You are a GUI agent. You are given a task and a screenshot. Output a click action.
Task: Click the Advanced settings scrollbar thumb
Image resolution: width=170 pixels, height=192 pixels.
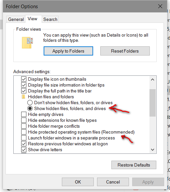click(x=152, y=103)
